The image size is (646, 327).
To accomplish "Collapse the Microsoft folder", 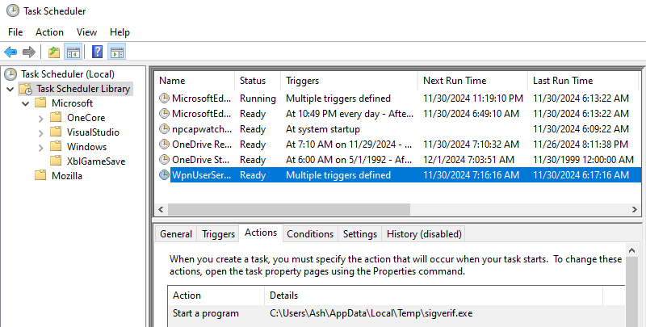I will coord(26,103).
